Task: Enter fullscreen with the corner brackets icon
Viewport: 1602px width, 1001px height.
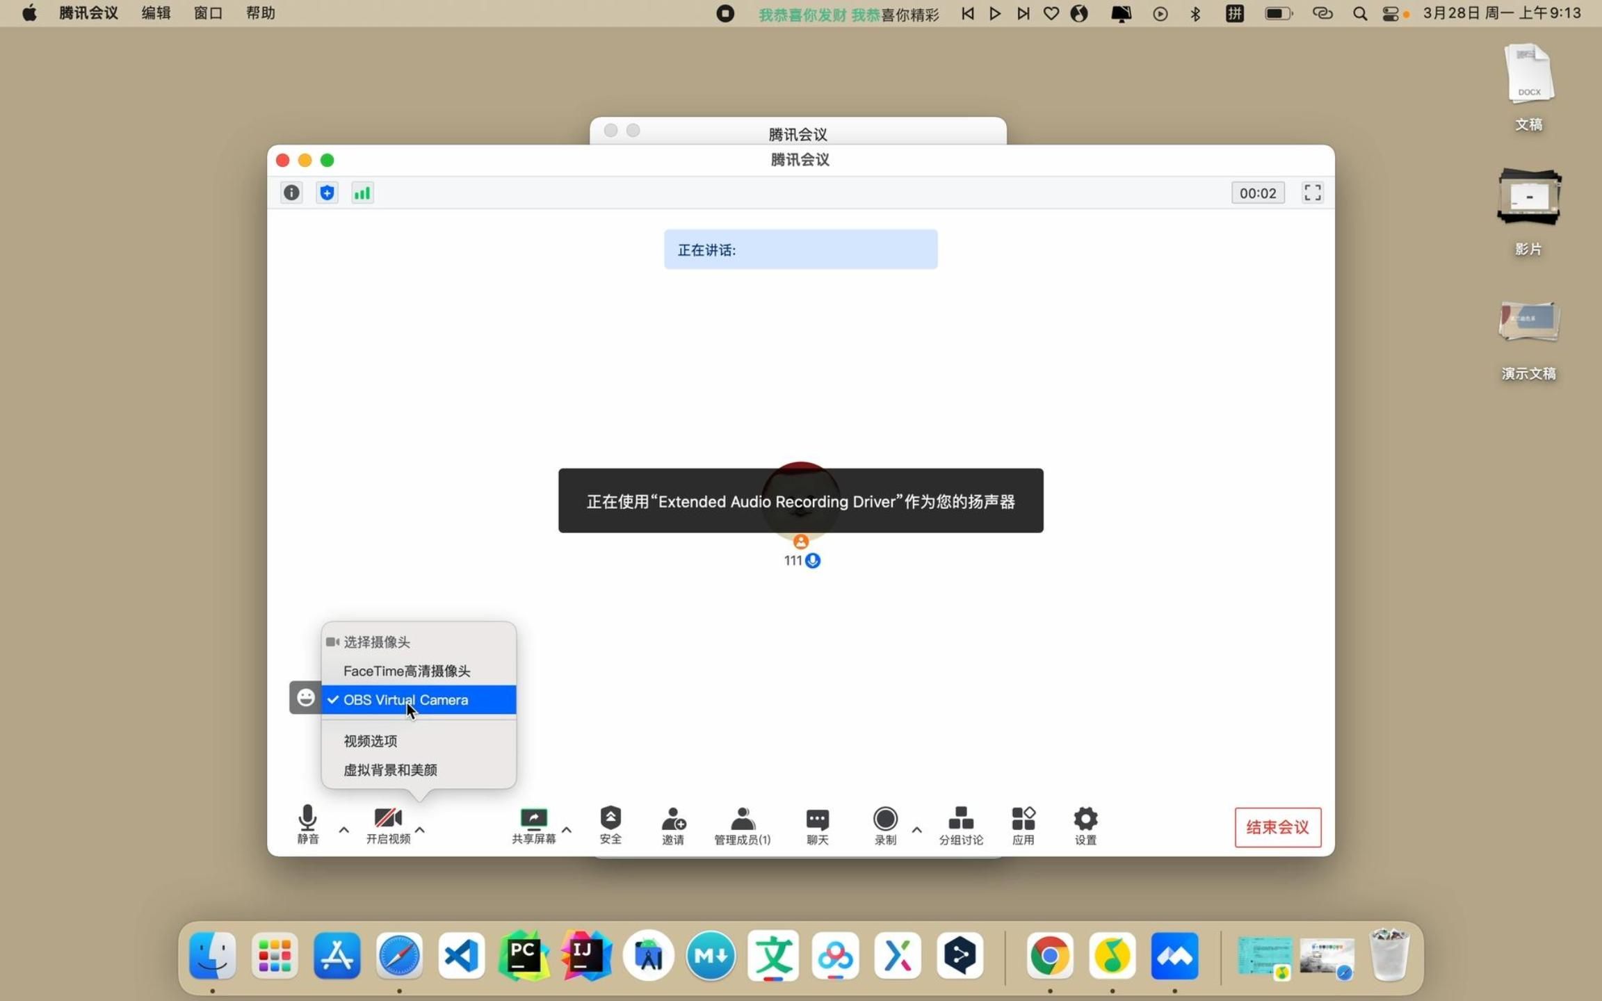Action: [1312, 193]
